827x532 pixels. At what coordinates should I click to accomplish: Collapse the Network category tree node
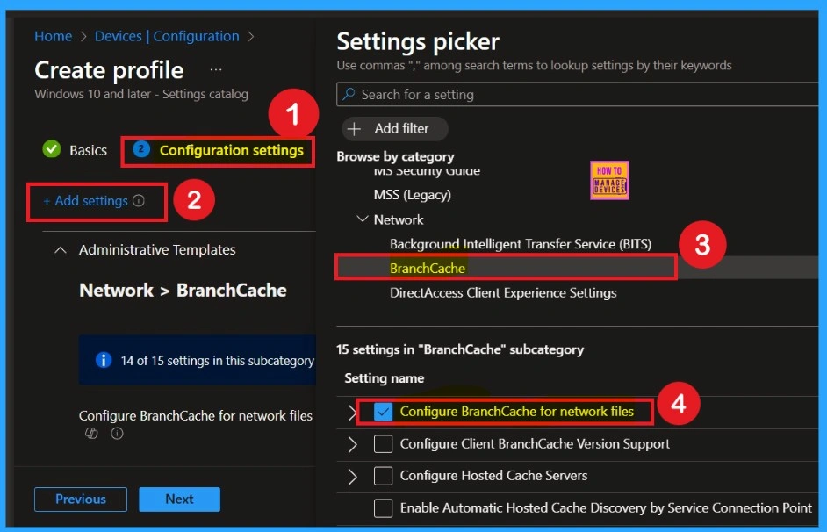click(363, 219)
